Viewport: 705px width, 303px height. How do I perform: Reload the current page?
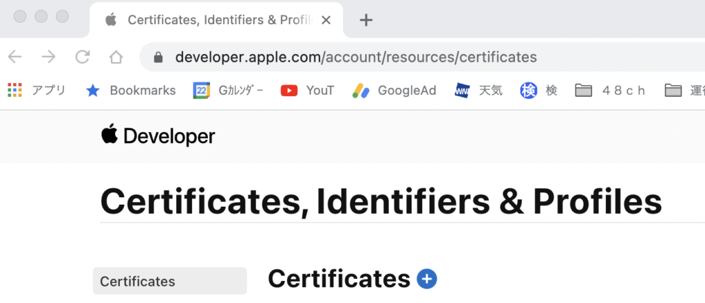click(x=83, y=57)
